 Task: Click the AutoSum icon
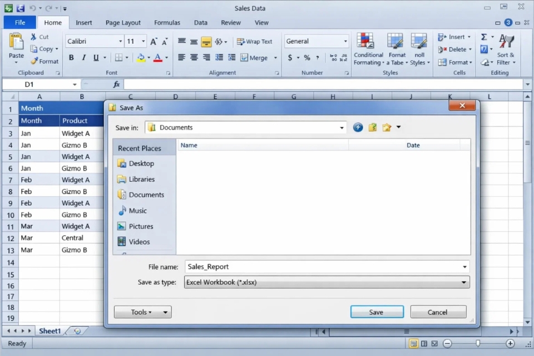point(484,37)
